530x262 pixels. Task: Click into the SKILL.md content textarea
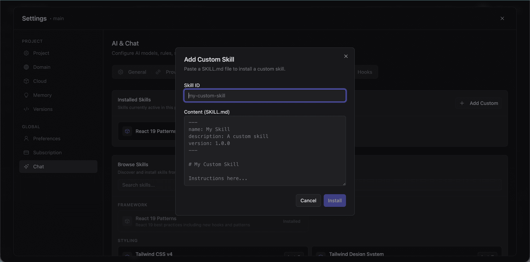265,151
